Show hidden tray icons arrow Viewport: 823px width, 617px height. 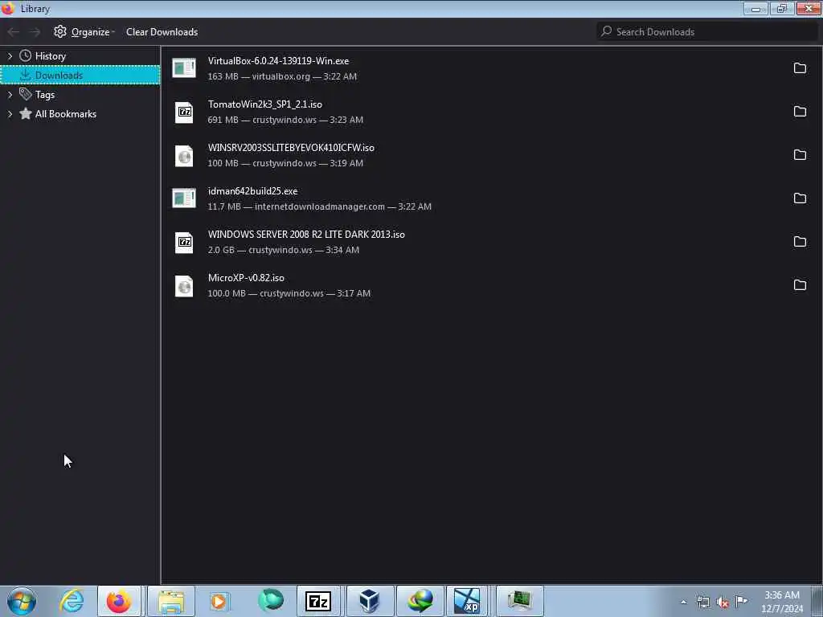pos(683,603)
